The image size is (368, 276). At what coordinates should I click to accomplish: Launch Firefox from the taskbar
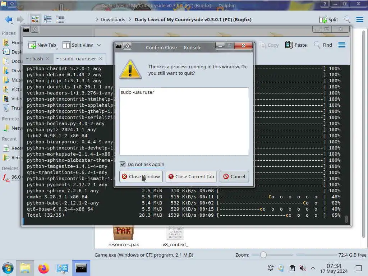(43, 268)
